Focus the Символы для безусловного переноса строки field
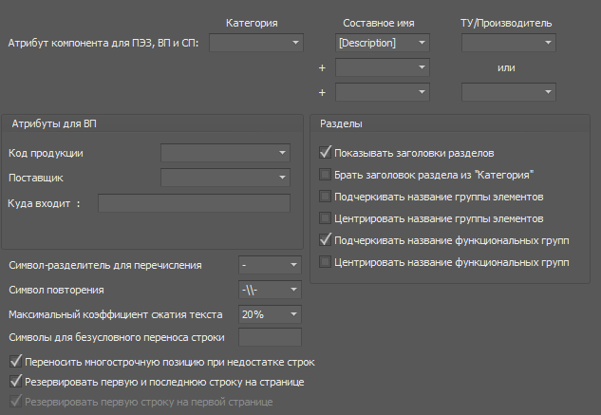The height and width of the screenshot is (415, 601). (x=270, y=337)
